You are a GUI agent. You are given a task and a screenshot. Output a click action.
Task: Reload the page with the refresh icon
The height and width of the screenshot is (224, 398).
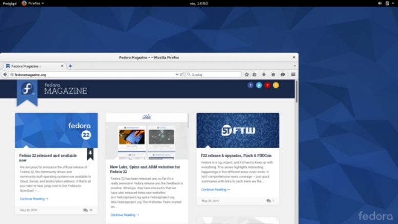click(181, 74)
